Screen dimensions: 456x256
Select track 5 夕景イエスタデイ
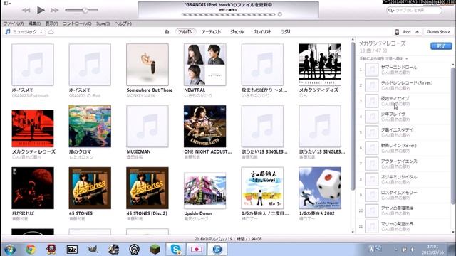point(404,132)
